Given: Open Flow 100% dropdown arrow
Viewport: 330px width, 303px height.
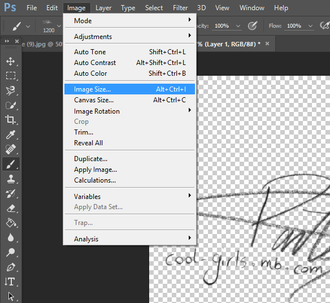Looking at the screenshot, I should [310, 26].
